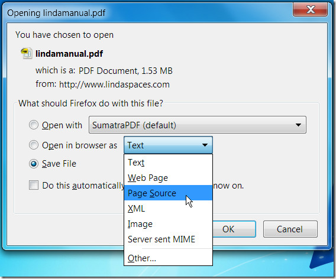Click the lindamanual.pdf file icon
This screenshot has width=336, height=279.
27,53
